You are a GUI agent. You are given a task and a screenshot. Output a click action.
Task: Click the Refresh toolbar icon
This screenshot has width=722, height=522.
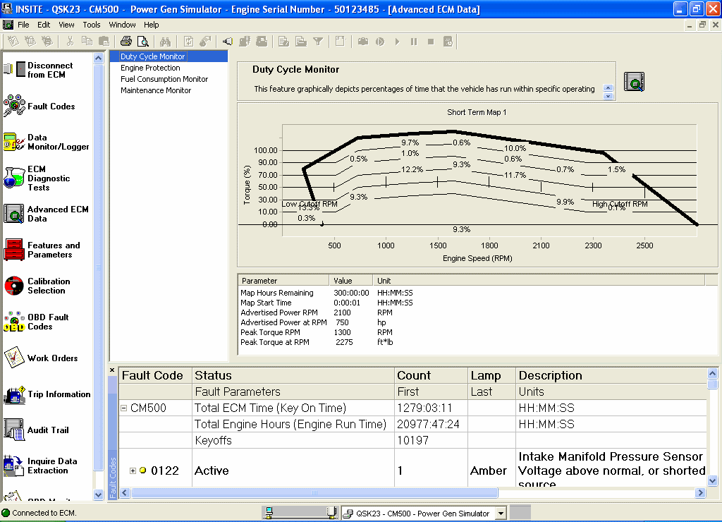click(188, 42)
